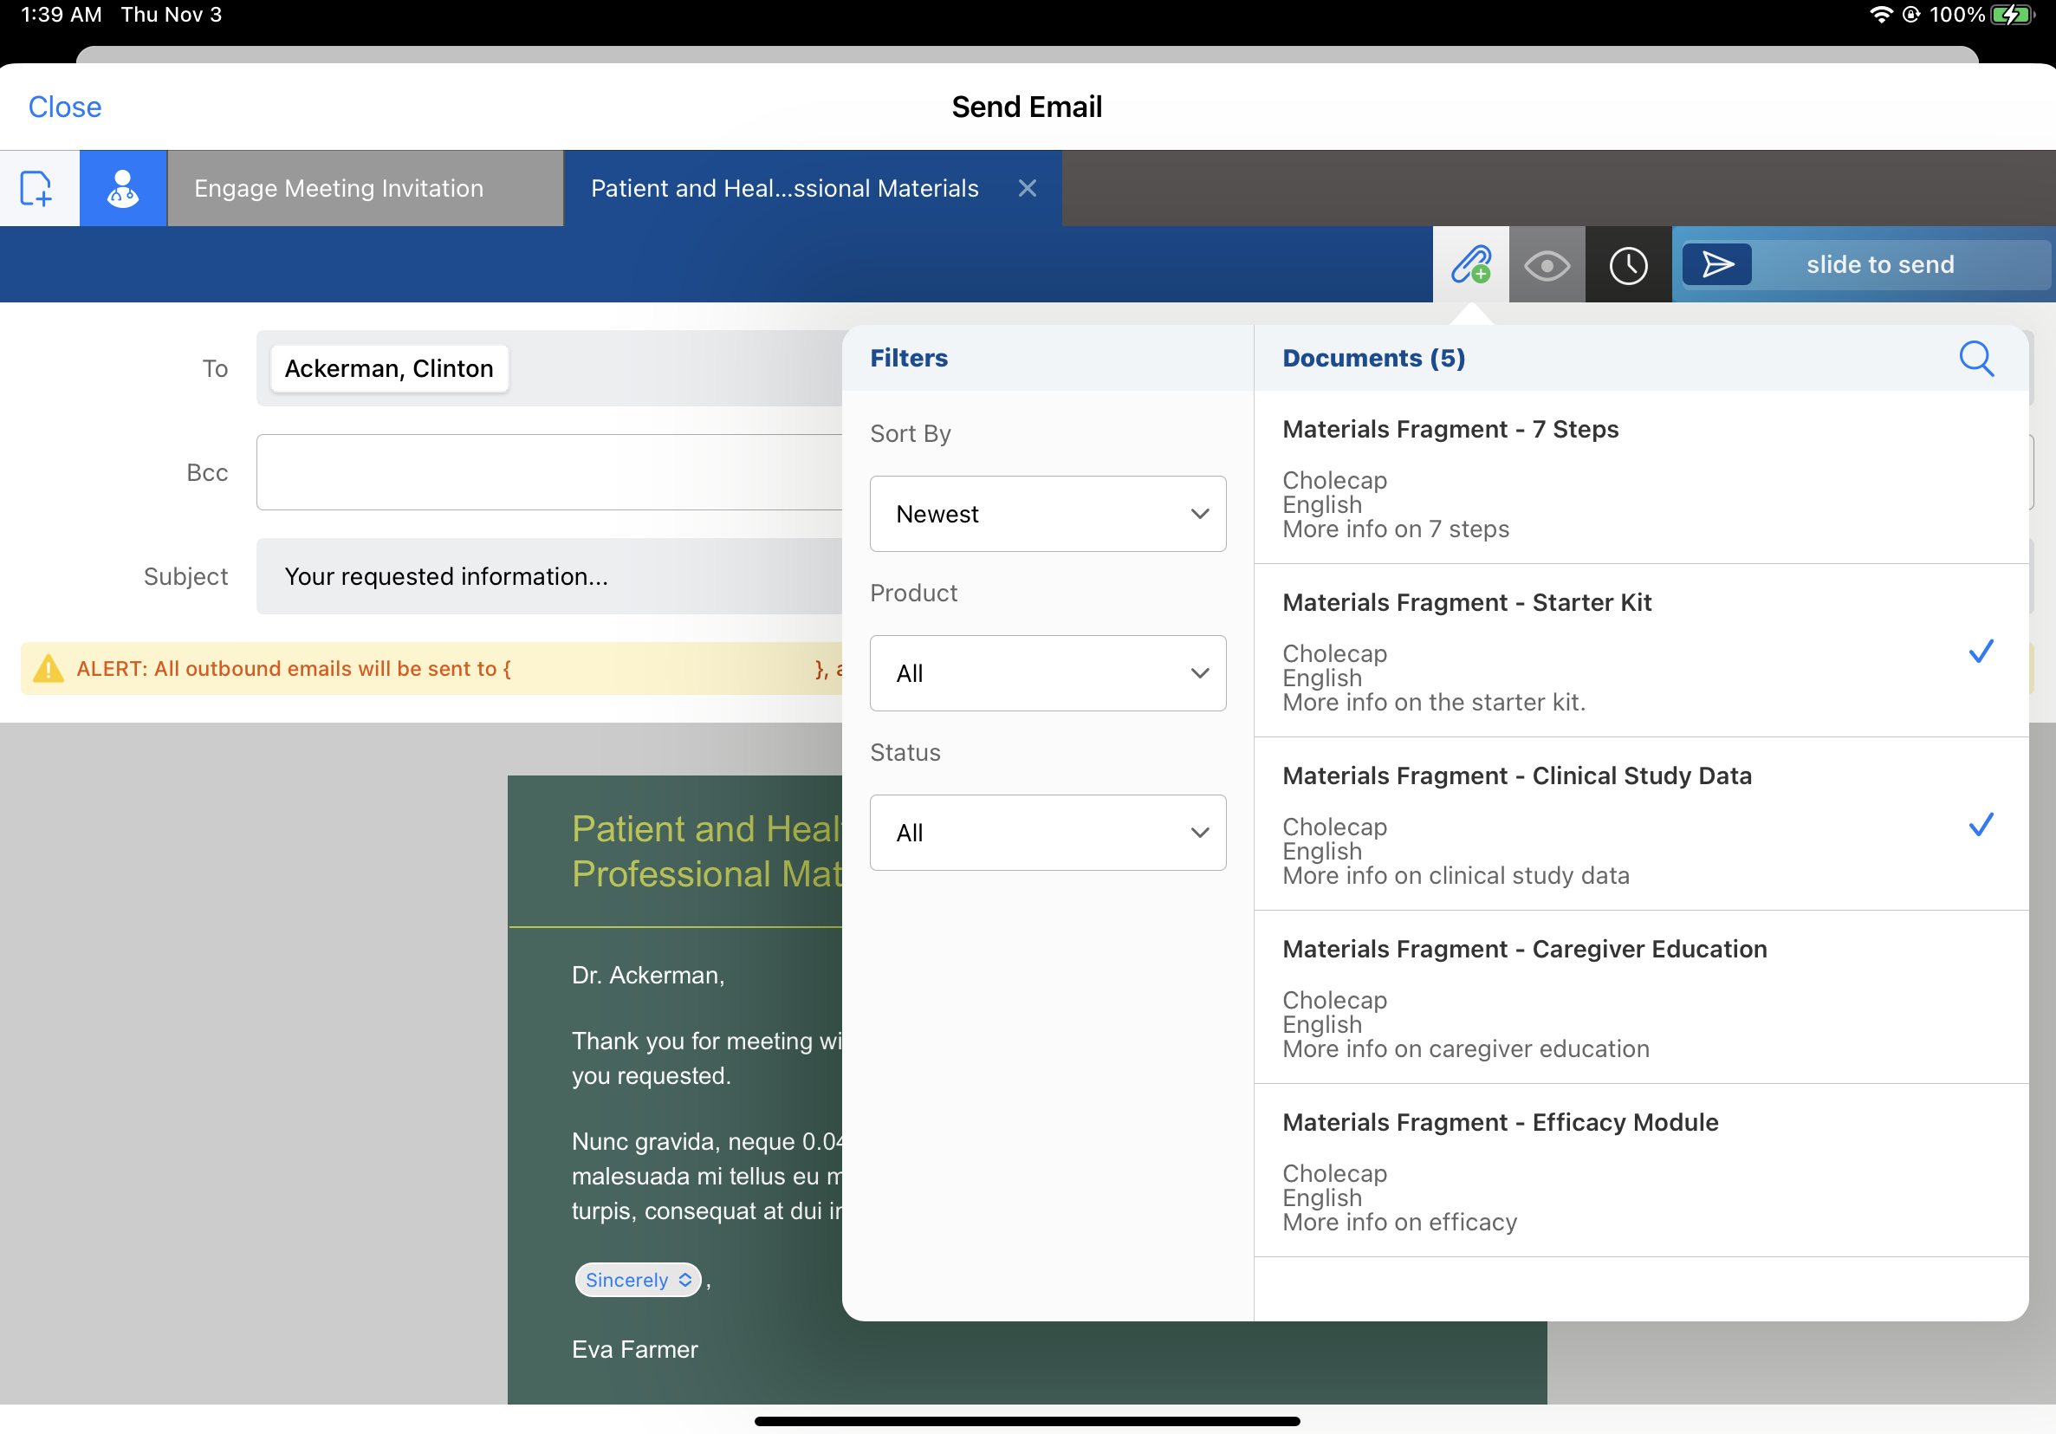Expand the Product filter dropdown
Screen dimensions: 2056x1434
1047,673
